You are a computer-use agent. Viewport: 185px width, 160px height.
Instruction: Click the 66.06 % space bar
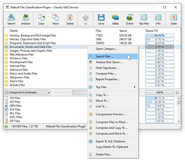(x=159, y=35)
